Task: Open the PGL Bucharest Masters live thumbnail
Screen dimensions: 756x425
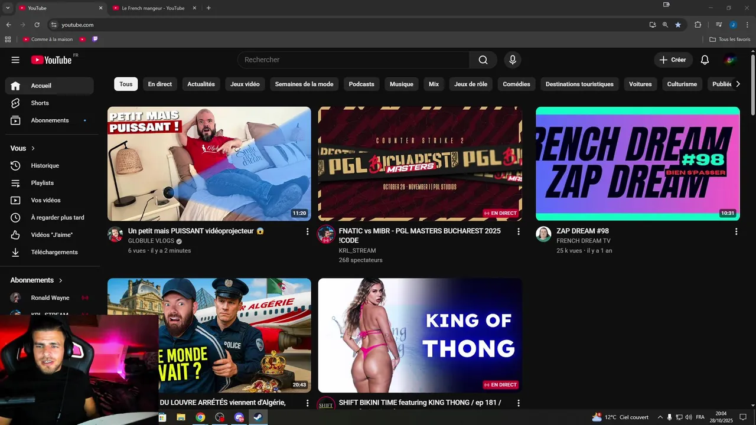Action: 420,164
